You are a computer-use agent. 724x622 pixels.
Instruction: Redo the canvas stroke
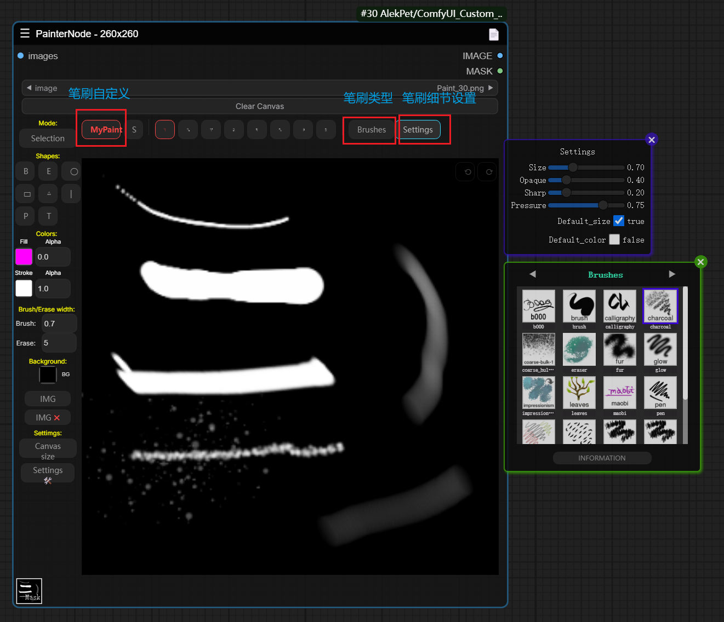pos(488,172)
